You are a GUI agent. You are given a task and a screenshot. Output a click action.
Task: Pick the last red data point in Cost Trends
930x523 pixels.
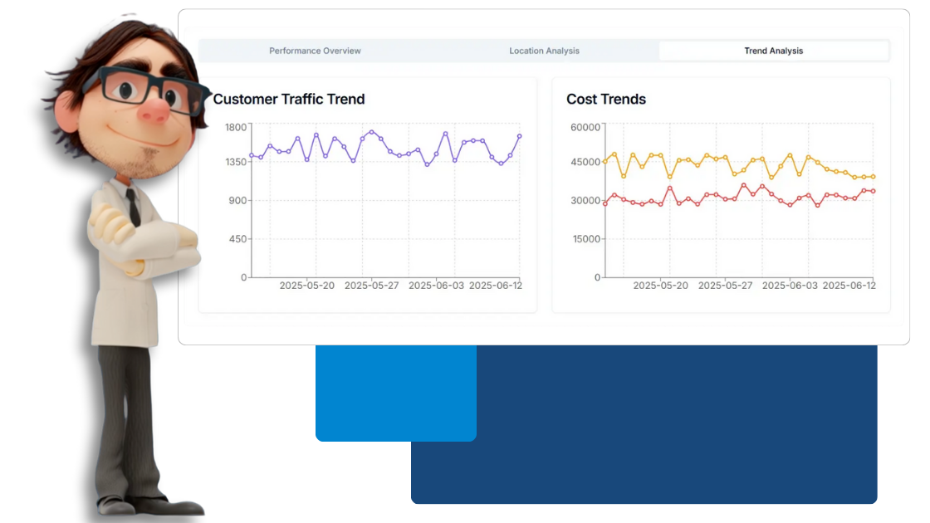point(873,191)
